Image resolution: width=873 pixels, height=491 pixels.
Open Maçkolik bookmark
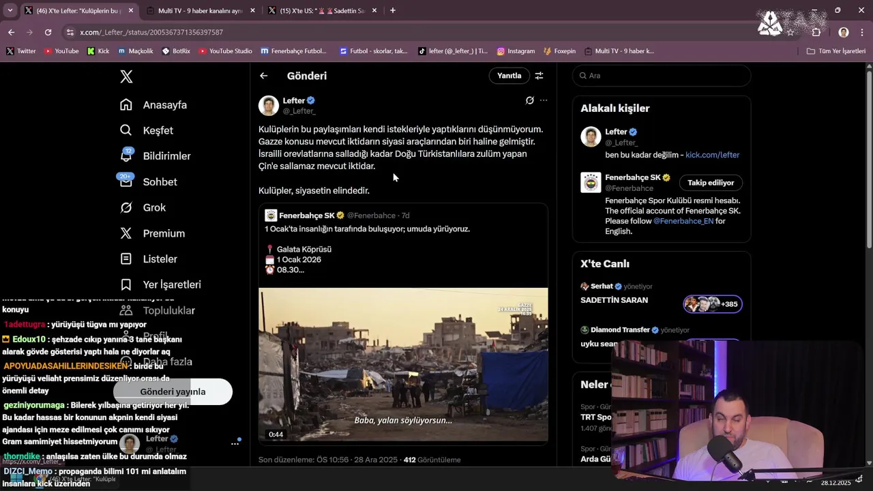point(135,51)
